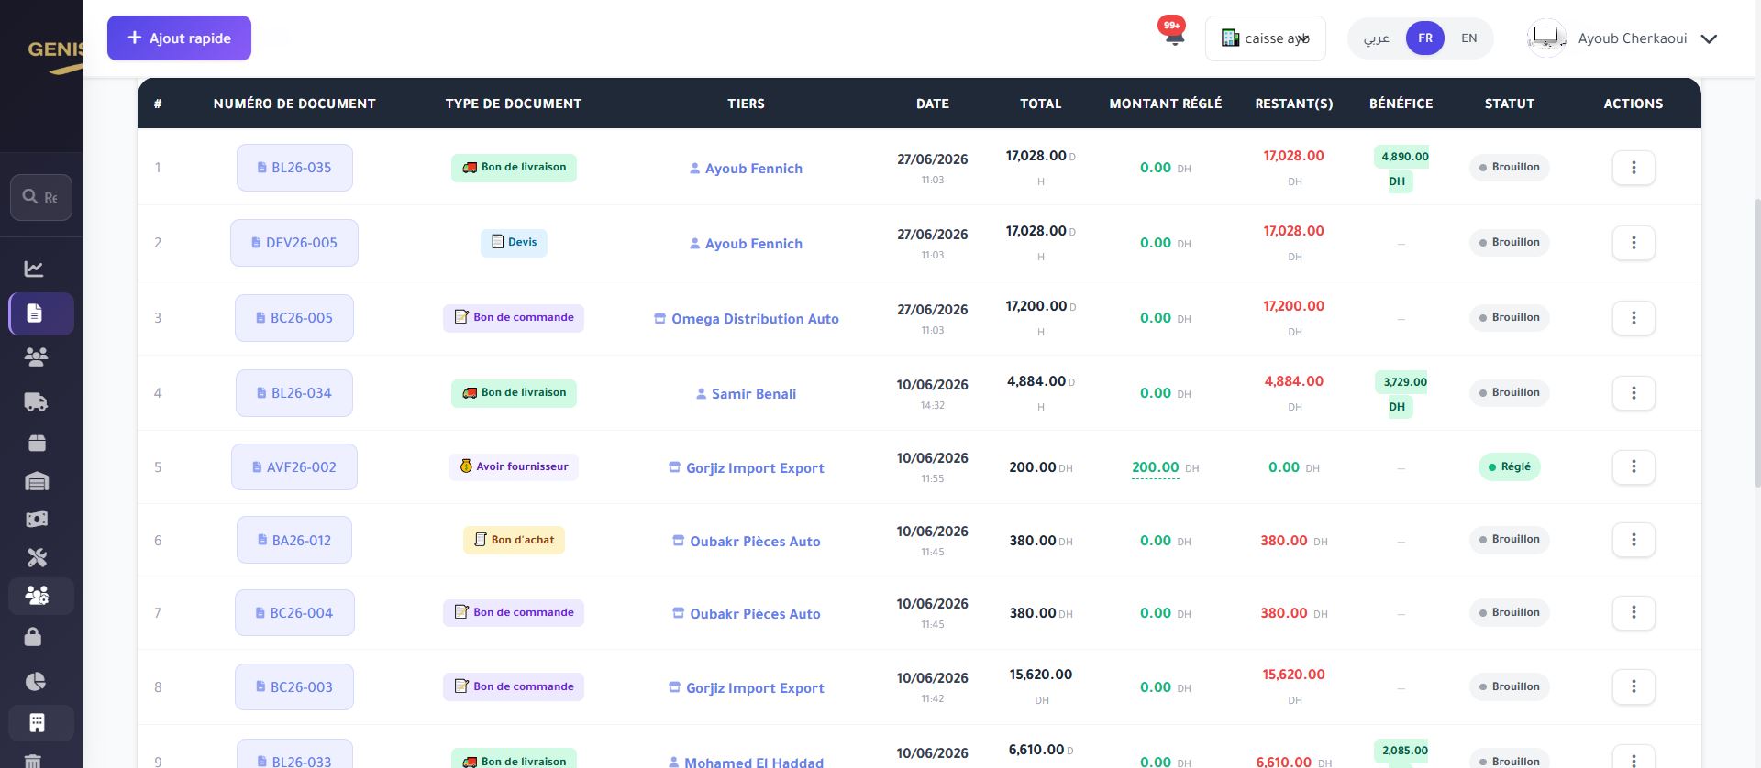Viewport: 1761px width, 768px height.
Task: Open the tools wrench icon in sidebar
Action: pos(37,557)
